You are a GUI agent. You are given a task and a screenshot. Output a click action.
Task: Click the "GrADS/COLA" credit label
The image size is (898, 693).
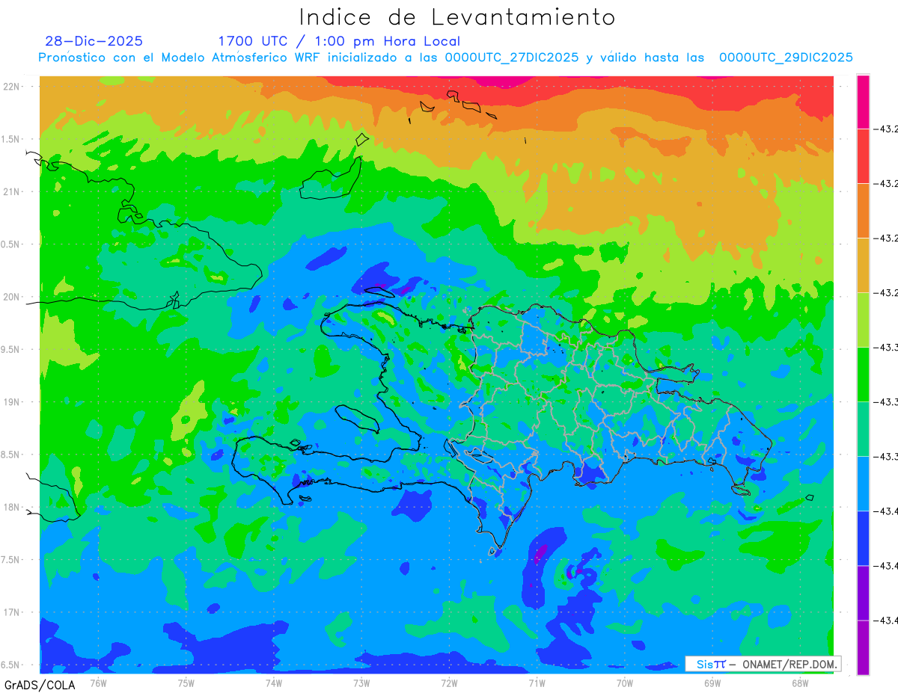point(40,685)
